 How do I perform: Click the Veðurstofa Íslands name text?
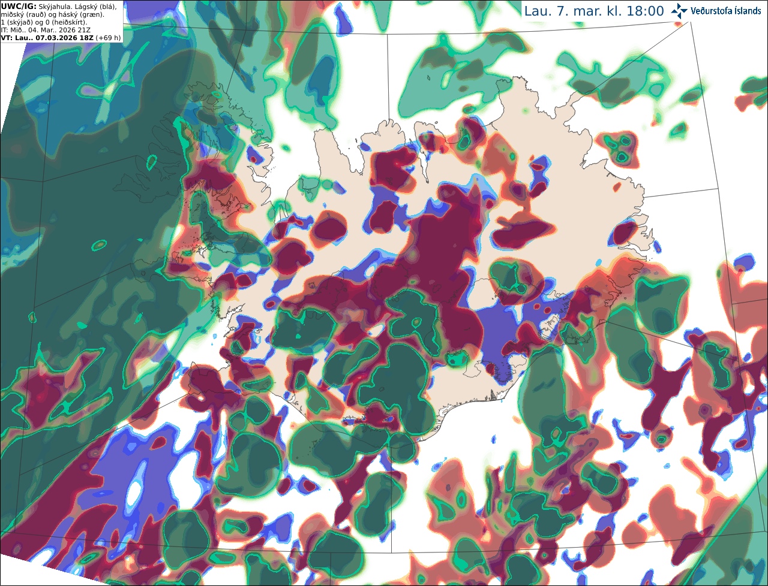pyautogui.click(x=726, y=11)
